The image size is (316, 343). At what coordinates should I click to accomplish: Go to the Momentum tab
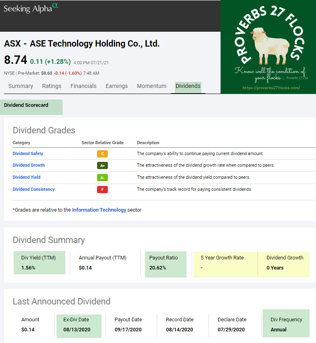[x=152, y=86]
